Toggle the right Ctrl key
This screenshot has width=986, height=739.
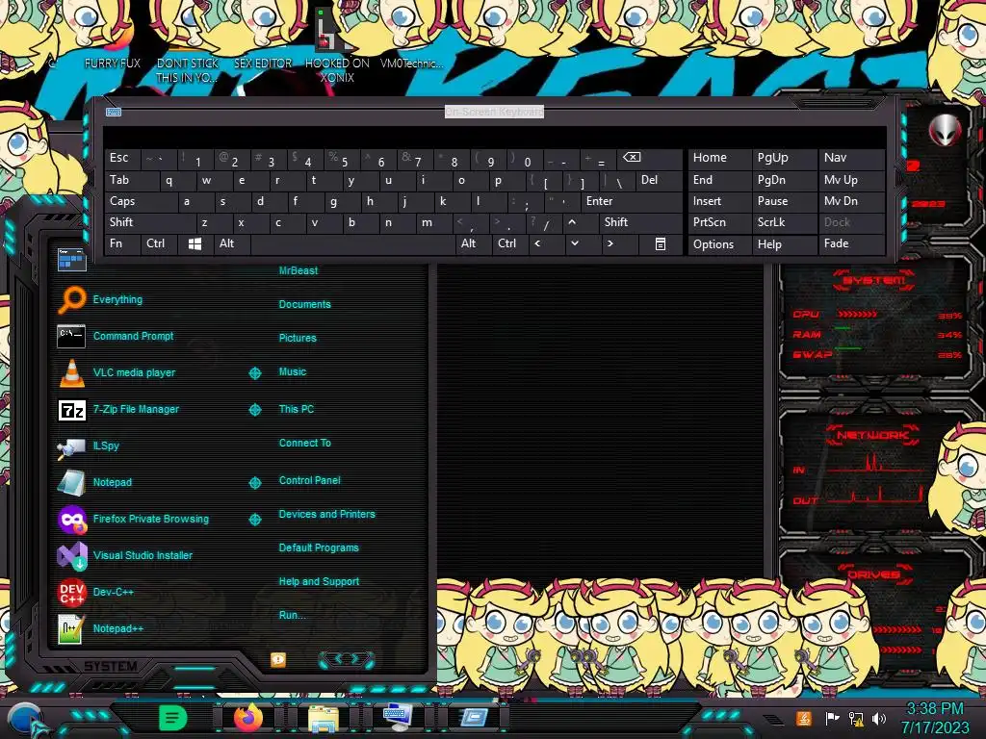[510, 243]
